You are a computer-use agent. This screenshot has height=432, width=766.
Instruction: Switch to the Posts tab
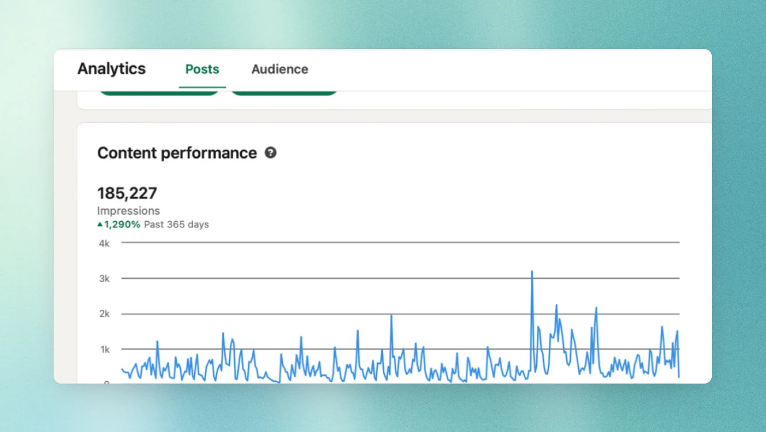point(202,69)
